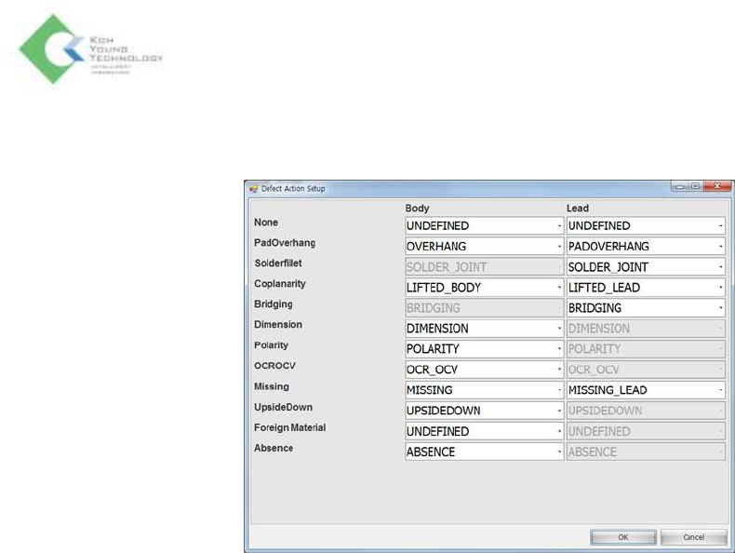The width and height of the screenshot is (735, 553).
Task: Open the Polarity Body POLARITY dropdown
Action: pos(484,349)
